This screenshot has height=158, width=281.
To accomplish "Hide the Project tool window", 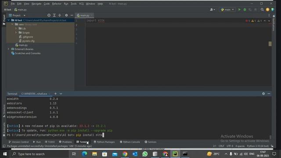I will [x=72, y=15].
